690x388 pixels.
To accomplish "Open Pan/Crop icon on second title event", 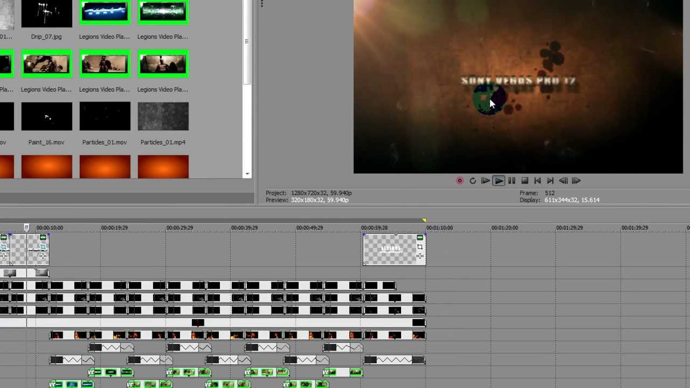I will click(x=43, y=247).
